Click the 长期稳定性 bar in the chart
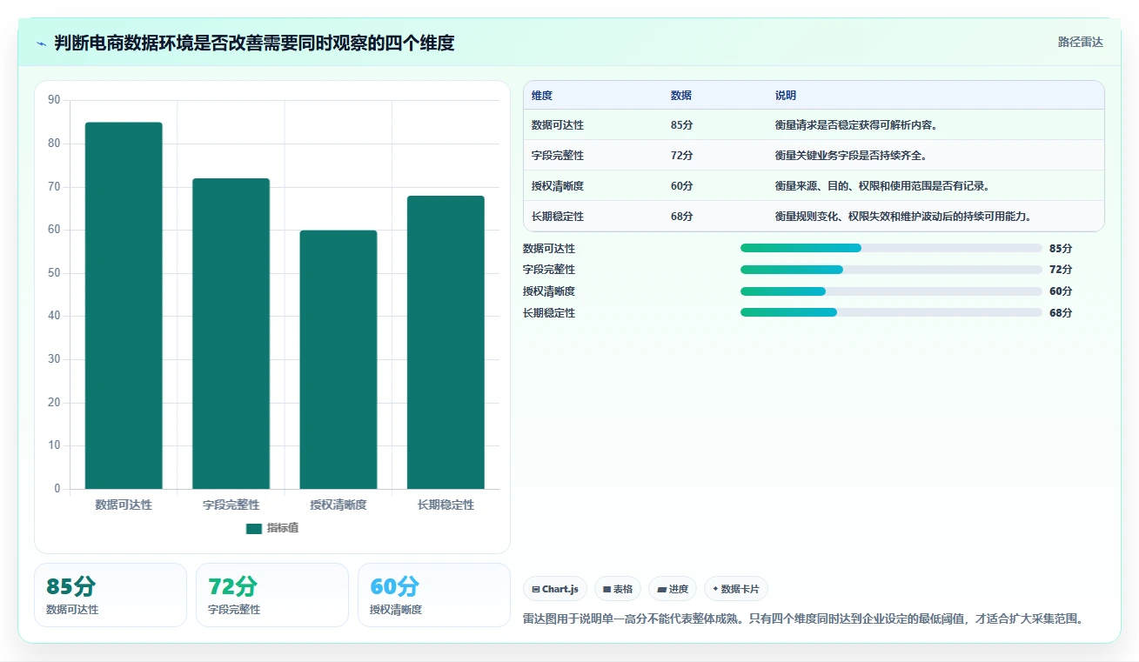 point(446,342)
